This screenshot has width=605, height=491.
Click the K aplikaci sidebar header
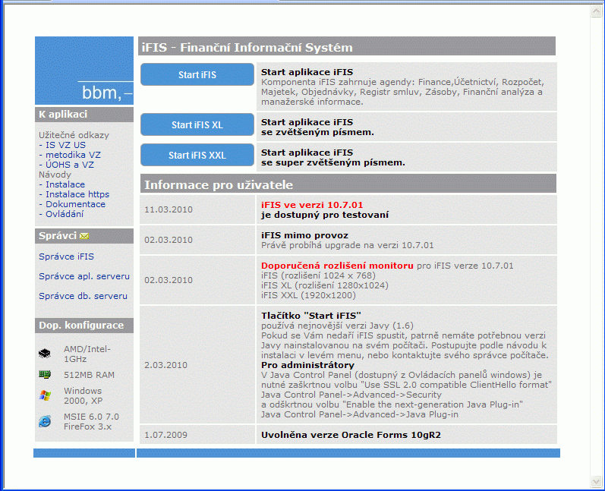click(x=84, y=115)
